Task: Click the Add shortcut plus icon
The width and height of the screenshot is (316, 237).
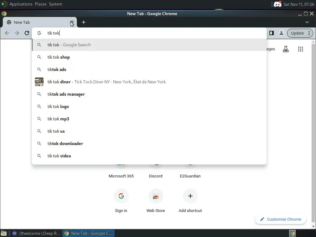Action: click(190, 196)
